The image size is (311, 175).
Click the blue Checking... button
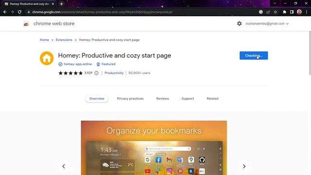[x=254, y=55]
